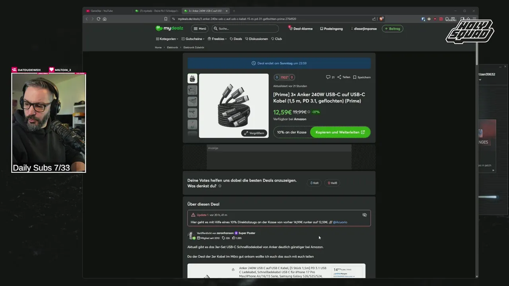Open zeronhanson's username link
The width and height of the screenshot is (509, 286).
point(225,233)
